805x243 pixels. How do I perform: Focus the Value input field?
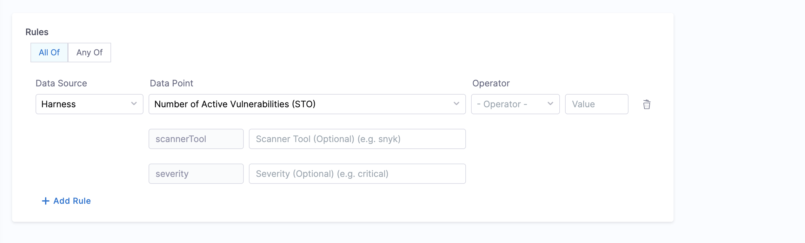(x=596, y=104)
